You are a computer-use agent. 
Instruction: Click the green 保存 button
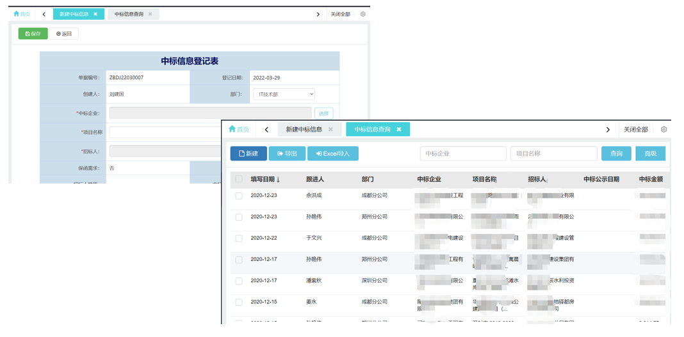pos(33,34)
